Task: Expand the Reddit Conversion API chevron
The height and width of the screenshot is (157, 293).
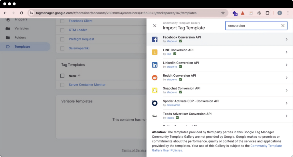Action: pyautogui.click(x=286, y=78)
